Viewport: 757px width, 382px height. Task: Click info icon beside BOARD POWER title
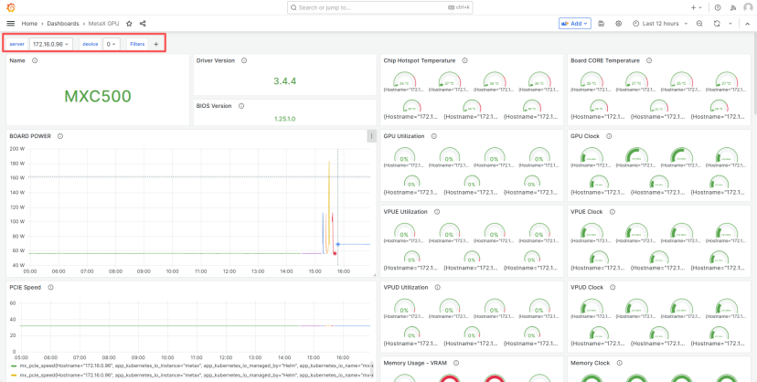coord(60,136)
